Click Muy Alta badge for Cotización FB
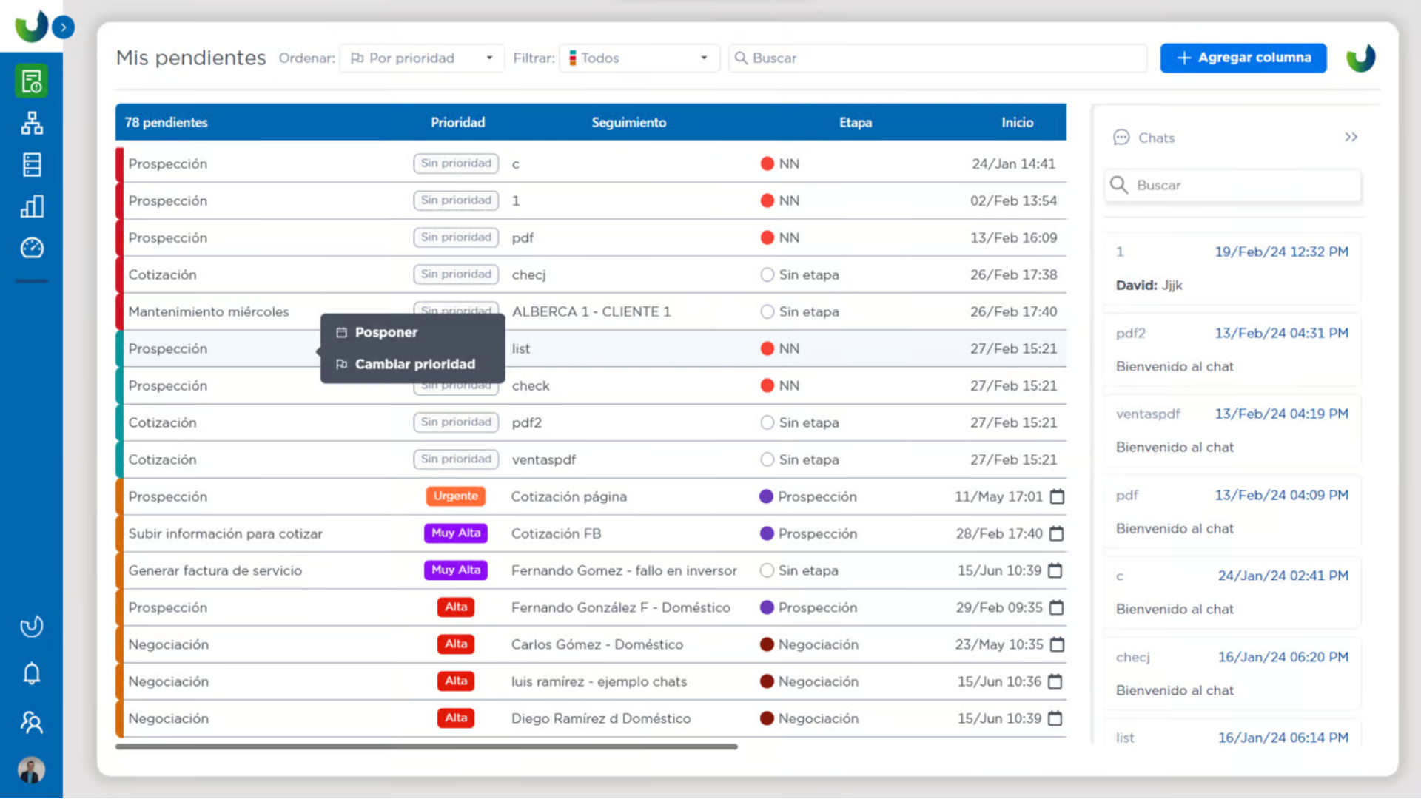Image resolution: width=1421 pixels, height=799 pixels. (456, 533)
